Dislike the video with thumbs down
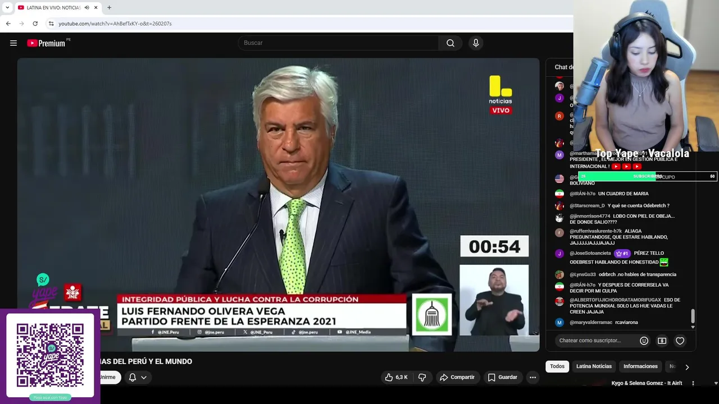 [x=422, y=377]
